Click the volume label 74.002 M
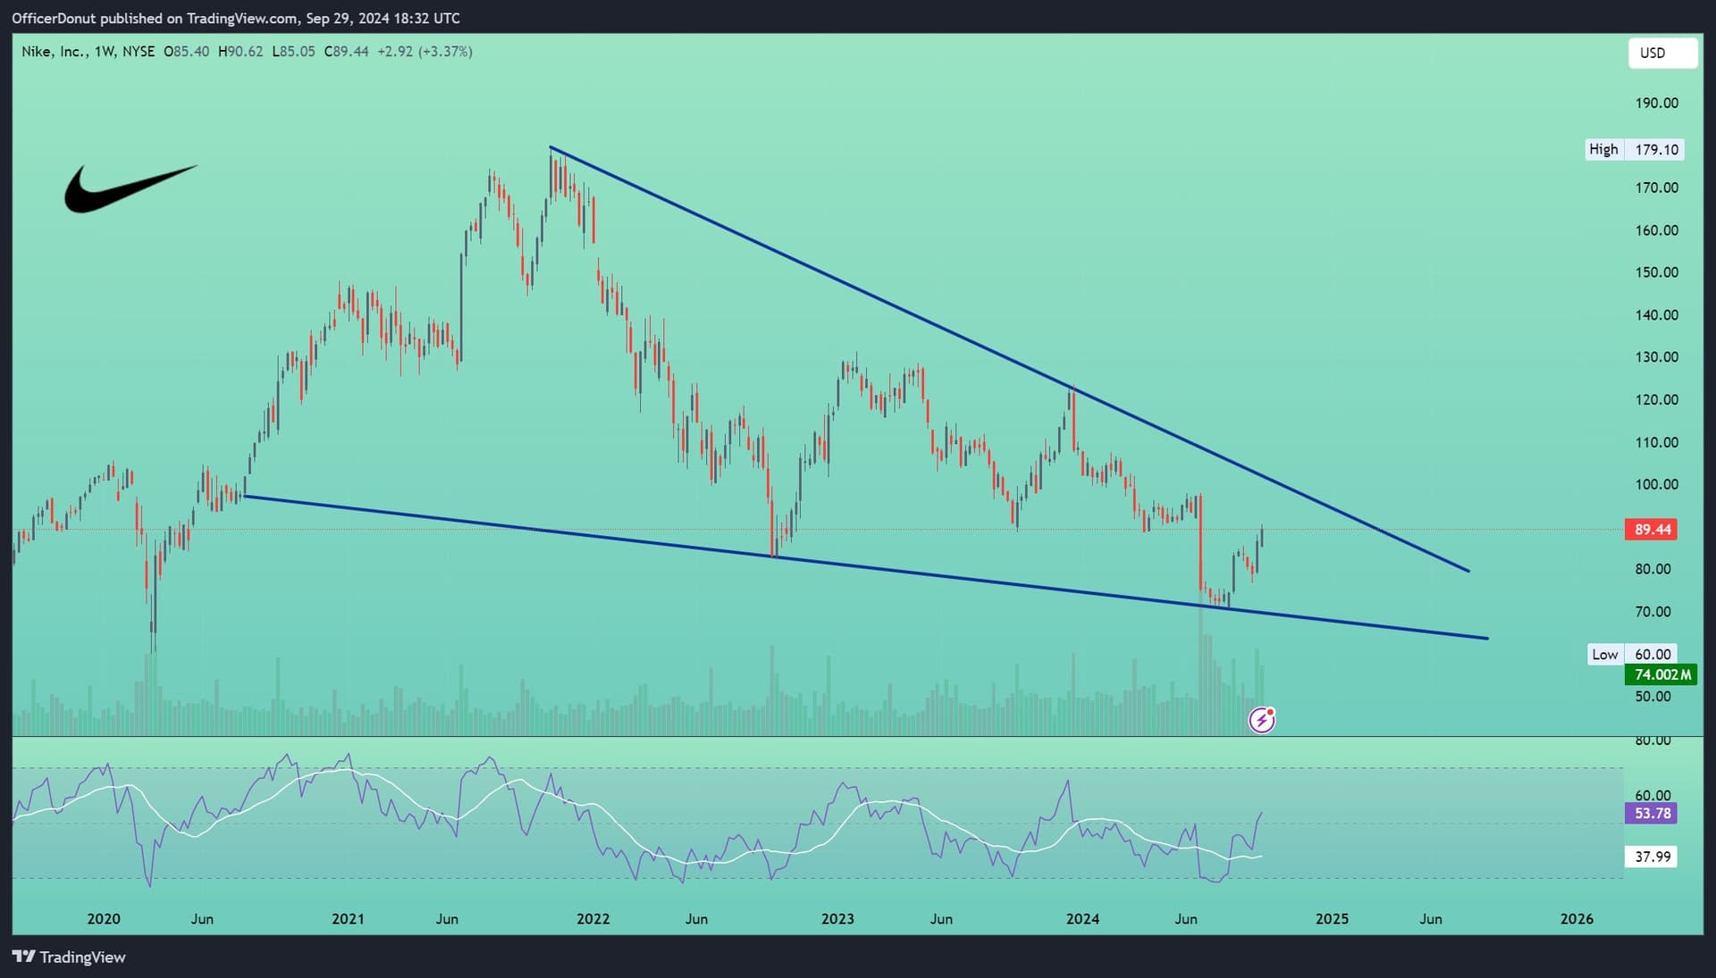Image resolution: width=1716 pixels, height=978 pixels. (1661, 674)
